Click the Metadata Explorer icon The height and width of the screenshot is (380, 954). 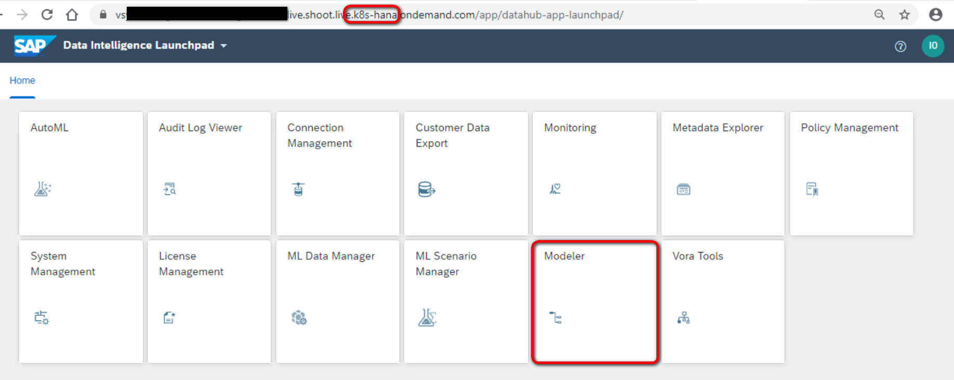pos(683,189)
